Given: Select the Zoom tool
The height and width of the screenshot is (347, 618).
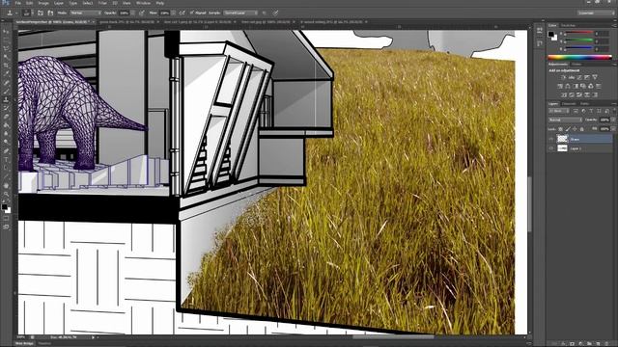Looking at the screenshot, I should (x=6, y=194).
